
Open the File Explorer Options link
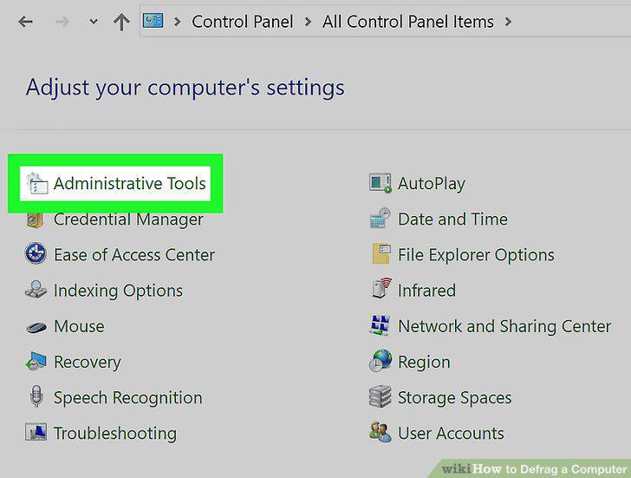coord(476,255)
